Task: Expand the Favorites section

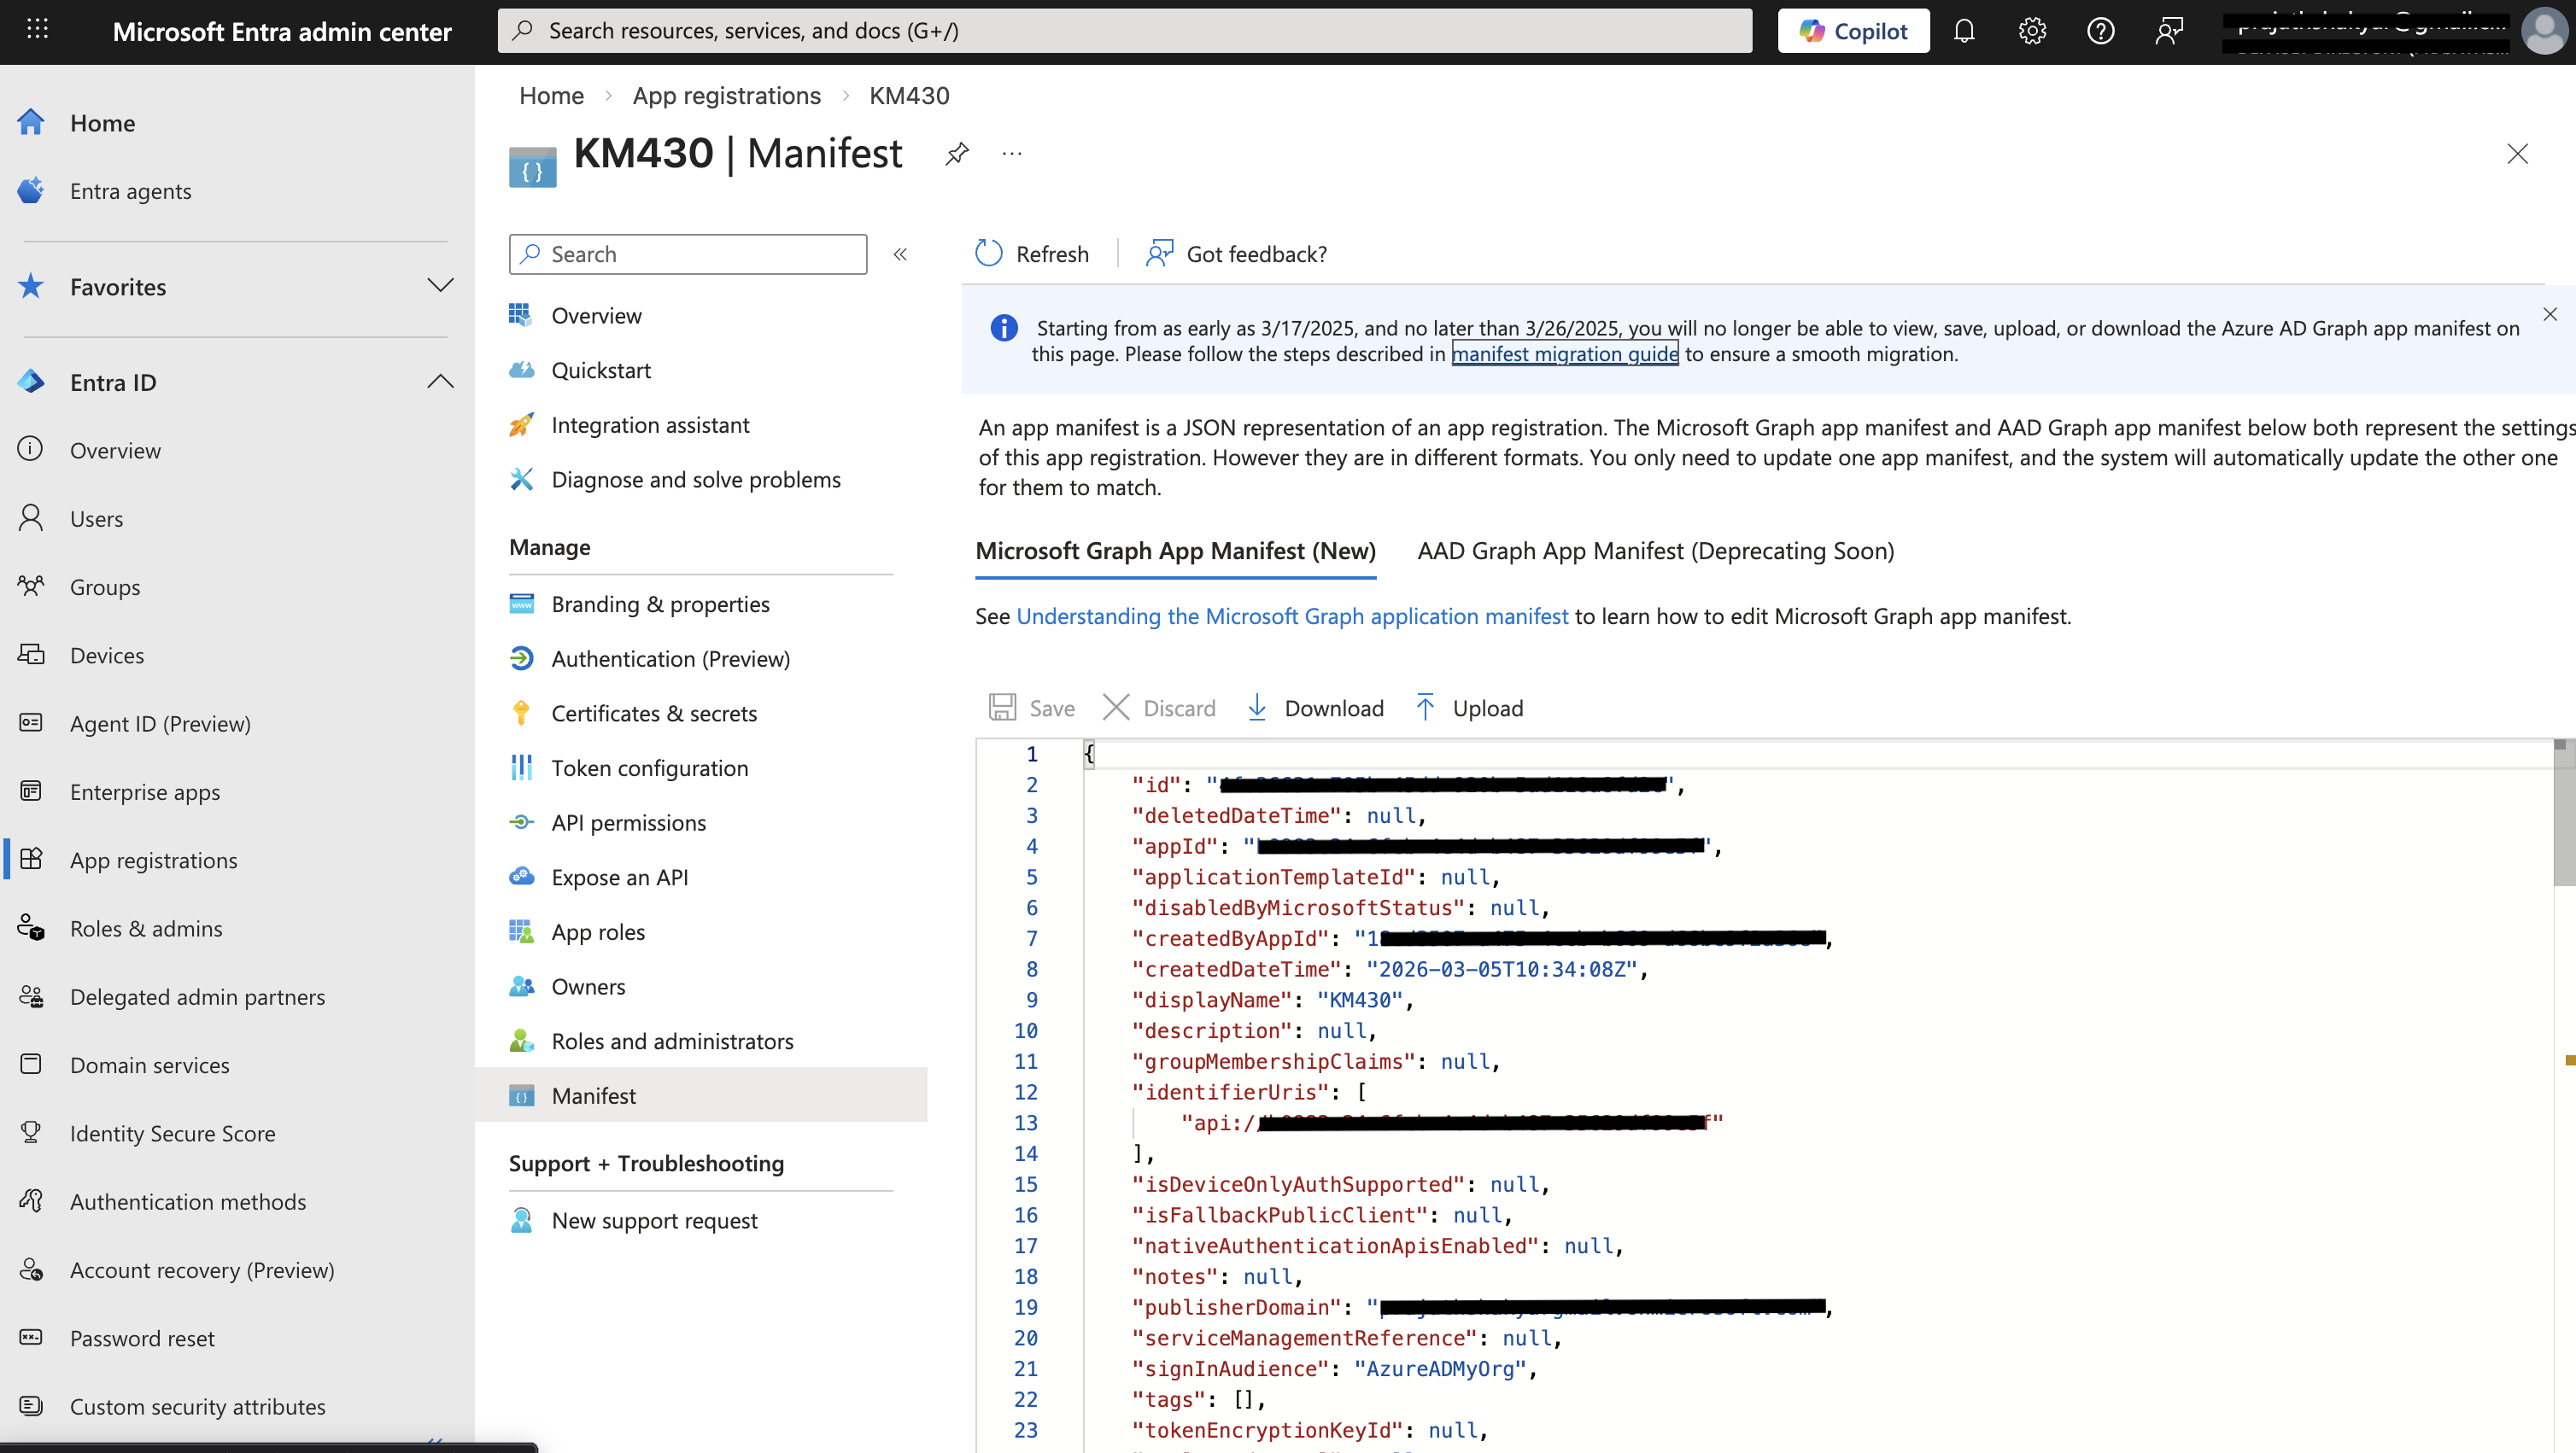Action: 440,286
